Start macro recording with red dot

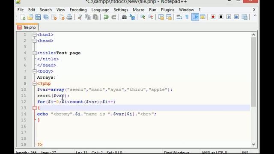pyautogui.click(x=213, y=17)
